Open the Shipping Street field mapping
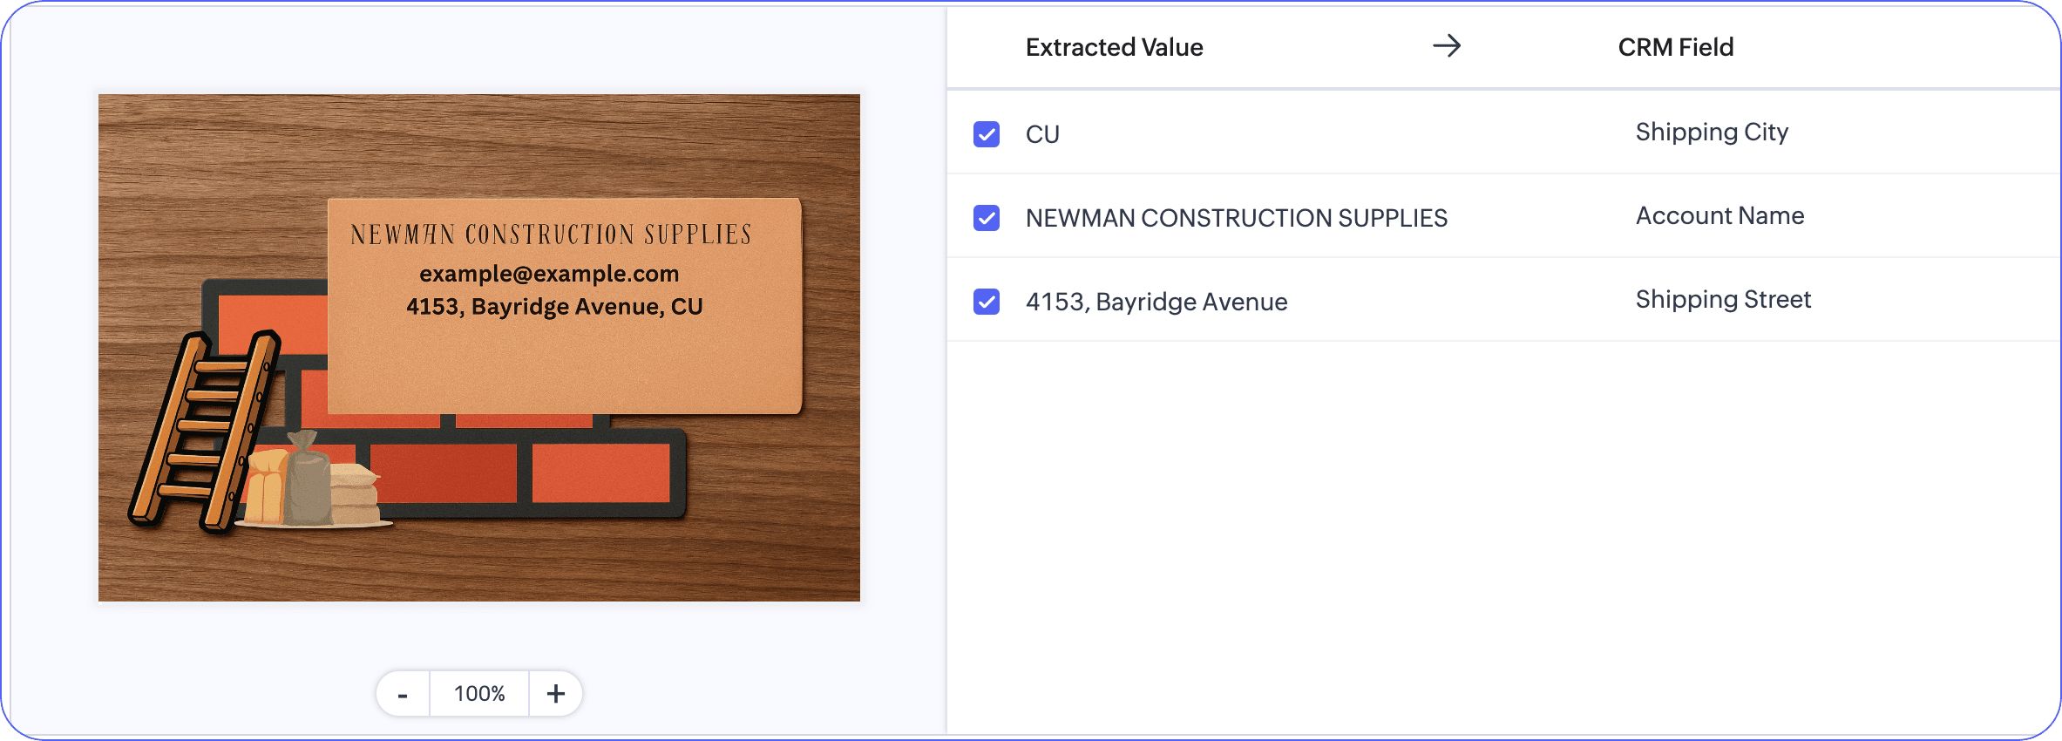The width and height of the screenshot is (2062, 741). tap(1723, 299)
